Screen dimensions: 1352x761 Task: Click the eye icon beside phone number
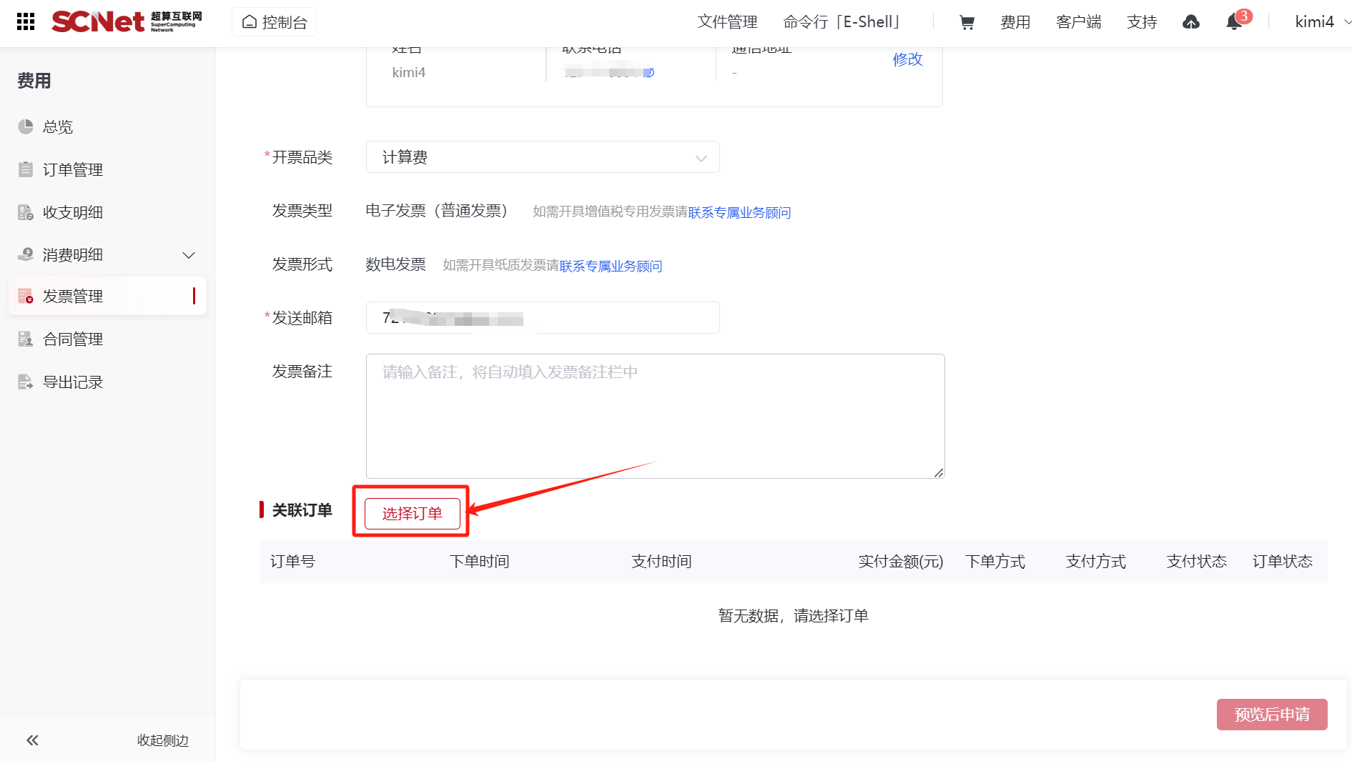click(x=649, y=72)
